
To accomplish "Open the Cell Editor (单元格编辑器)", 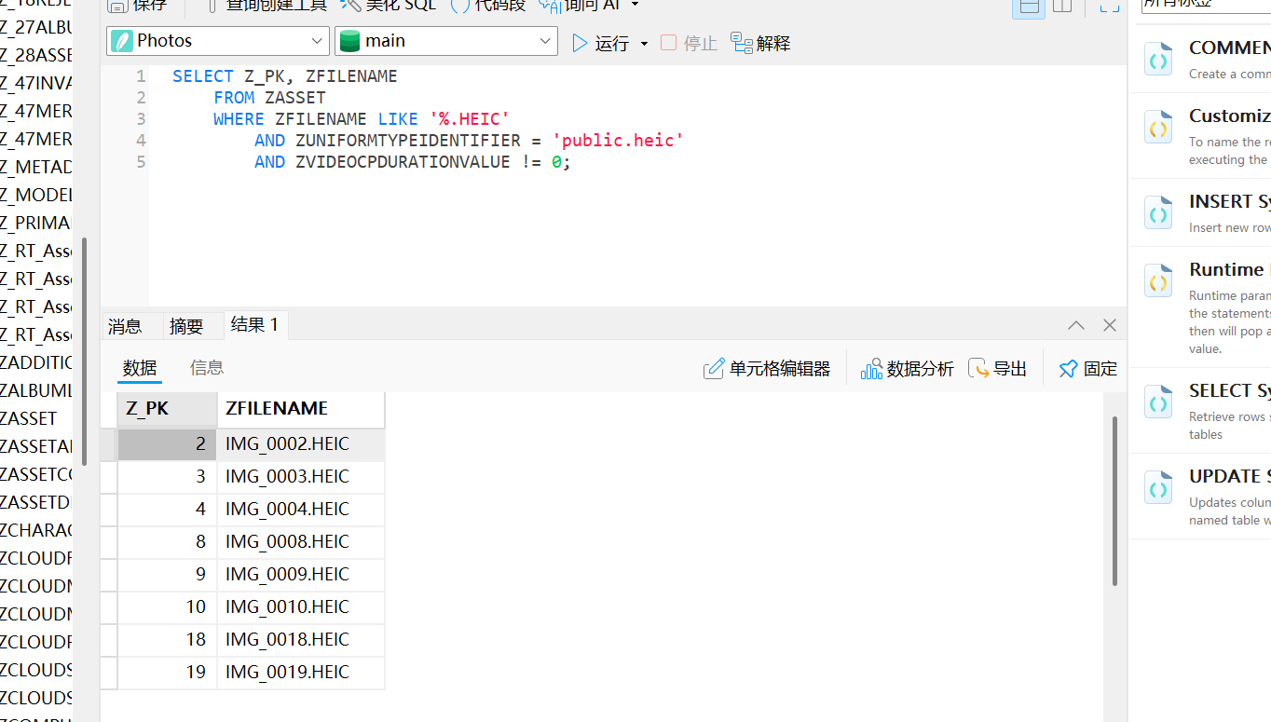I will [766, 369].
